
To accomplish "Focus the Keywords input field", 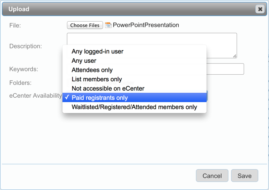I will tap(225, 69).
